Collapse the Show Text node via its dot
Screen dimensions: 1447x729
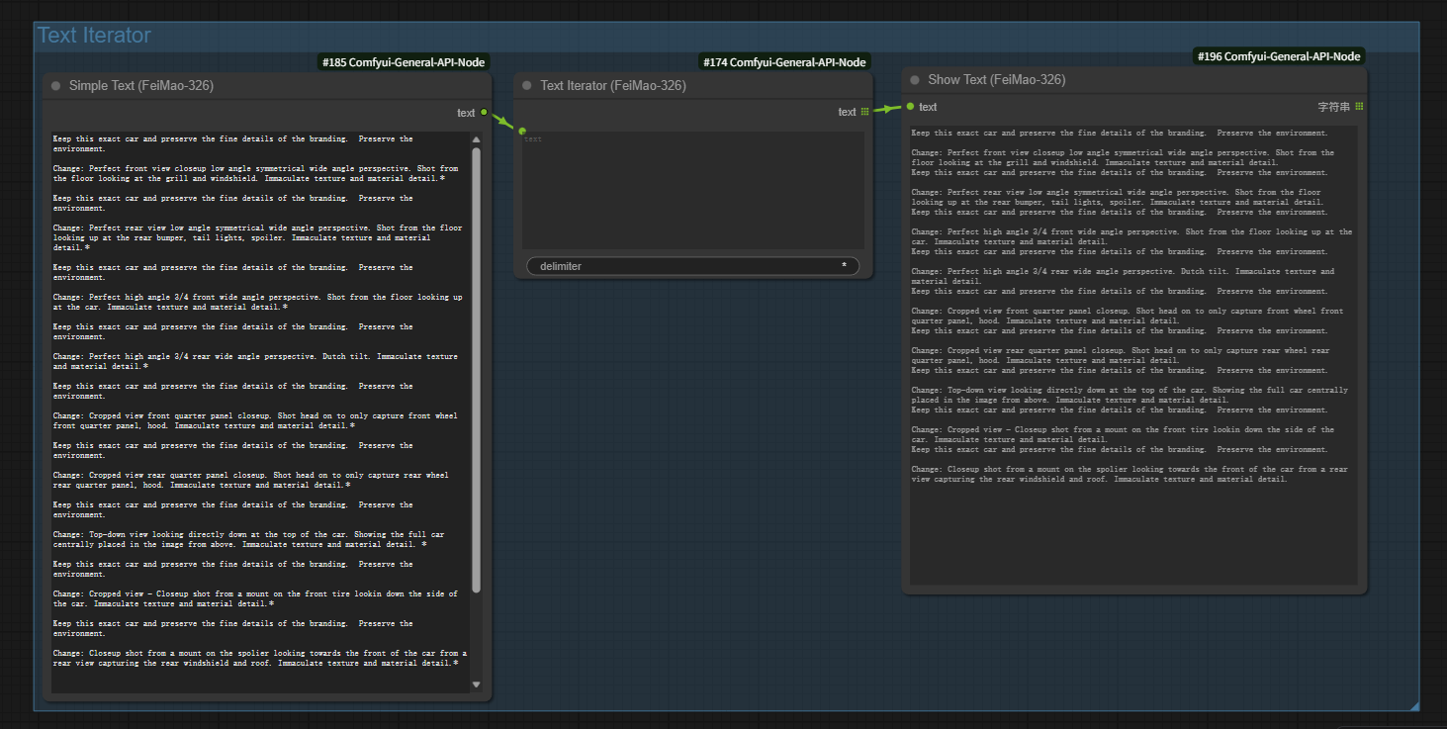[x=915, y=80]
